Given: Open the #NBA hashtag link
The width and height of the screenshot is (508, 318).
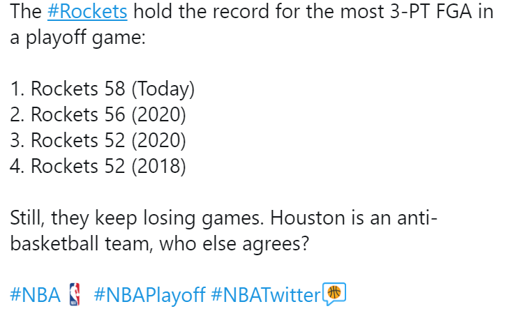Looking at the screenshot, I should click(35, 295).
